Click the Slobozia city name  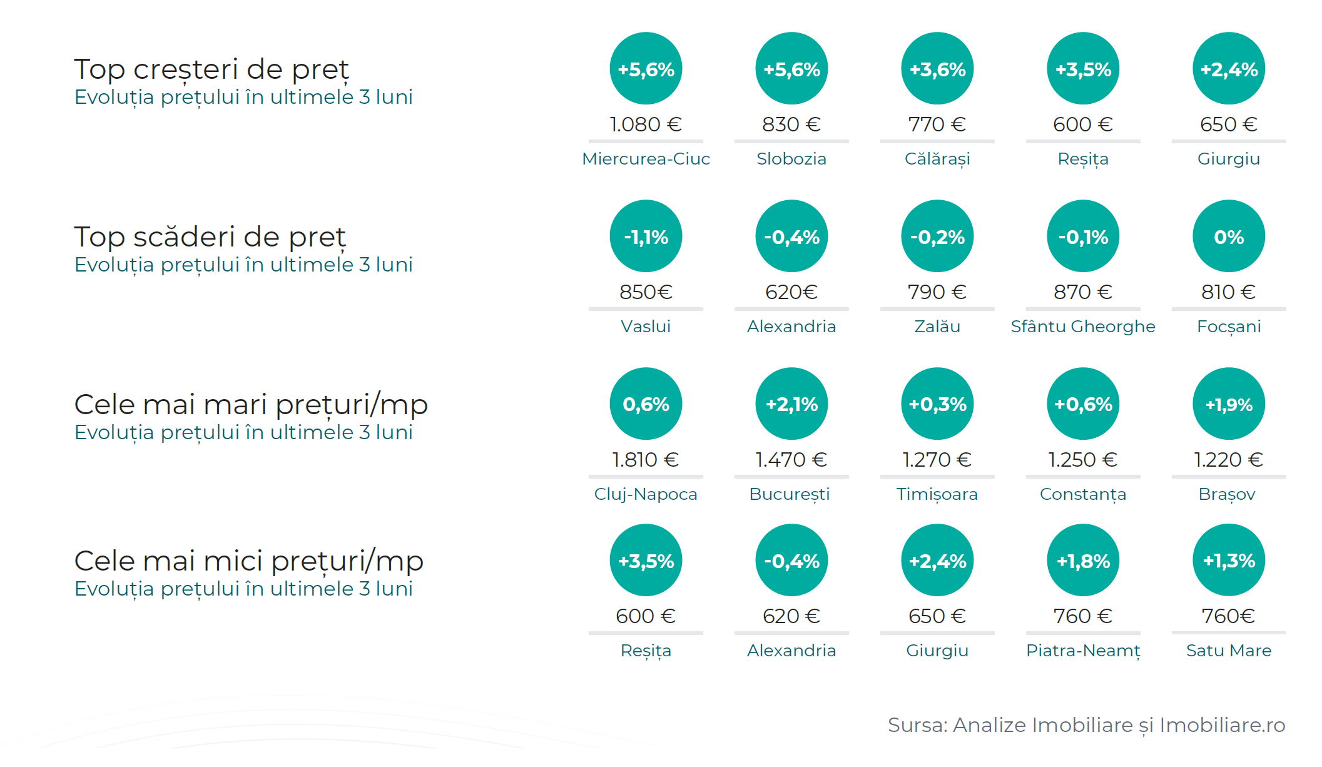(791, 159)
